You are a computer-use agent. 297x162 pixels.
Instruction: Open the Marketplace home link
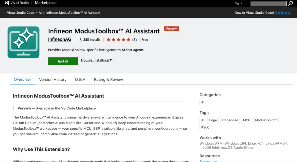[x=46, y=3]
